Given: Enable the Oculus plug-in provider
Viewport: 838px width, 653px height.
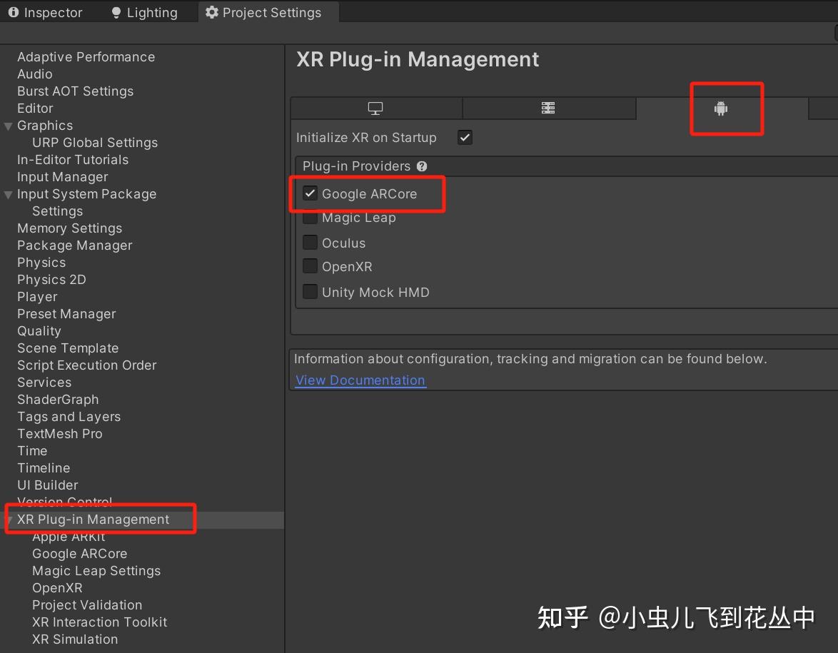Looking at the screenshot, I should pyautogui.click(x=310, y=242).
